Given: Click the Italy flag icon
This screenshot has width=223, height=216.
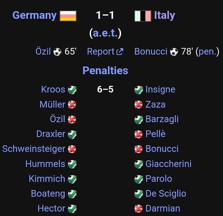Looking at the screenshot, I should coord(143,16).
